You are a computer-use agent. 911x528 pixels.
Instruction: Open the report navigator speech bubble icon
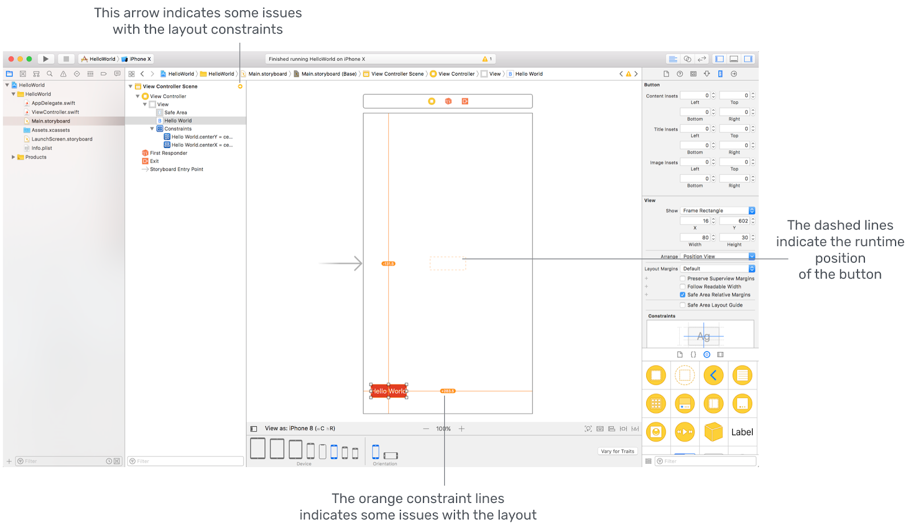click(x=117, y=73)
